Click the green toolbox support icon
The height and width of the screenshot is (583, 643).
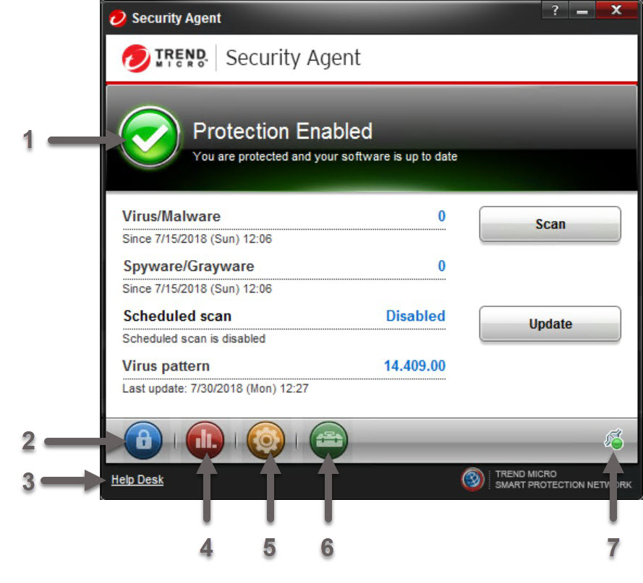coord(328,440)
